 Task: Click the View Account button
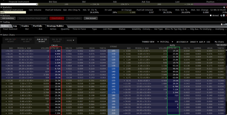click(x=91, y=18)
